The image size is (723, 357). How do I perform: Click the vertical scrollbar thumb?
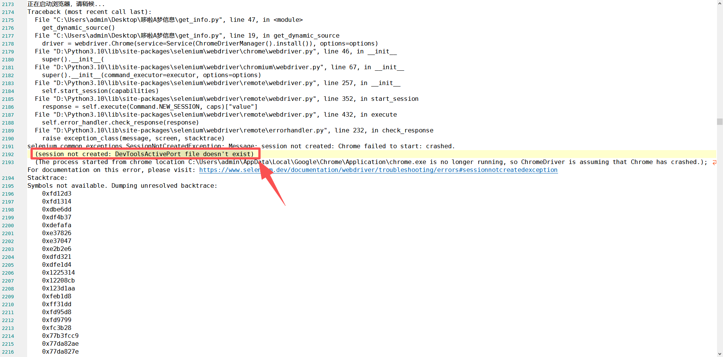pyautogui.click(x=720, y=122)
